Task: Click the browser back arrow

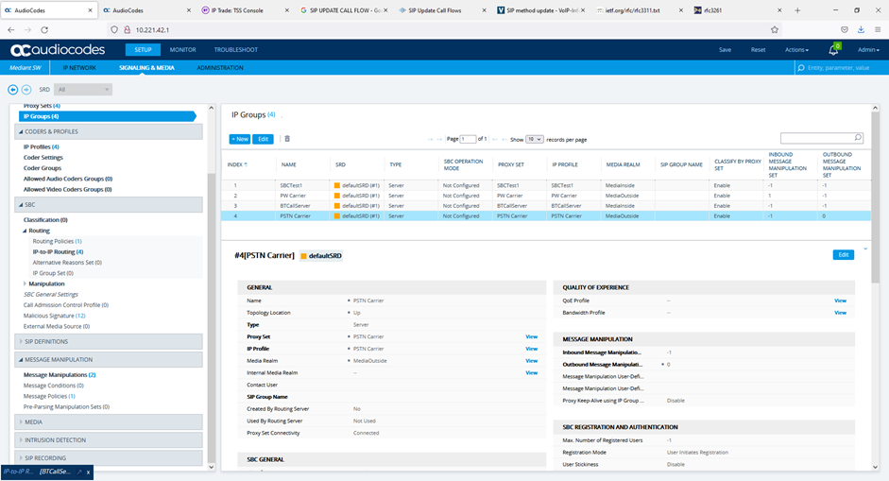Action: click(11, 29)
